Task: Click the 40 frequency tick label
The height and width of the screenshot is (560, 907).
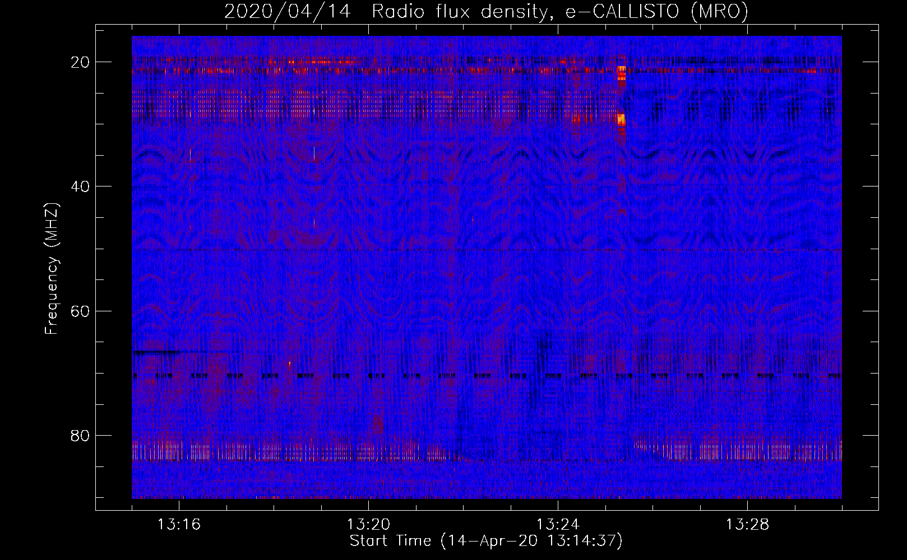Action: (x=81, y=186)
